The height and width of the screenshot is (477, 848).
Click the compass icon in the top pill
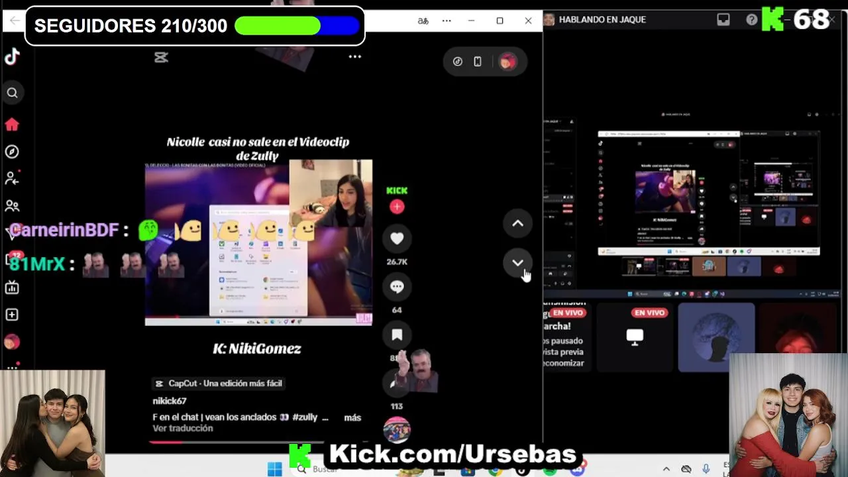tap(458, 62)
